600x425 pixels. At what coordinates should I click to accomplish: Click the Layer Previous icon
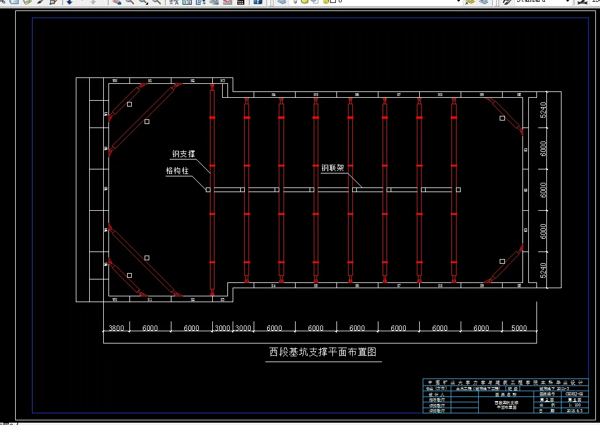pyautogui.click(x=484, y=2)
